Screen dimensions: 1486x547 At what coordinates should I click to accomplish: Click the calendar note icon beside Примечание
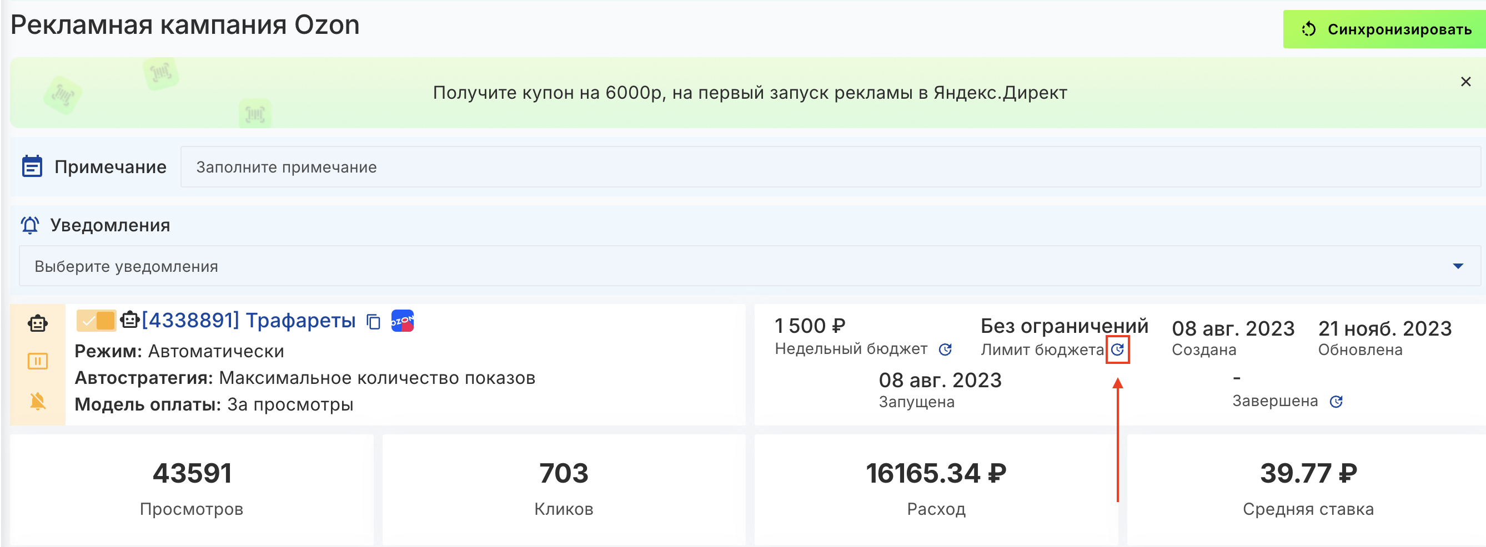click(32, 166)
